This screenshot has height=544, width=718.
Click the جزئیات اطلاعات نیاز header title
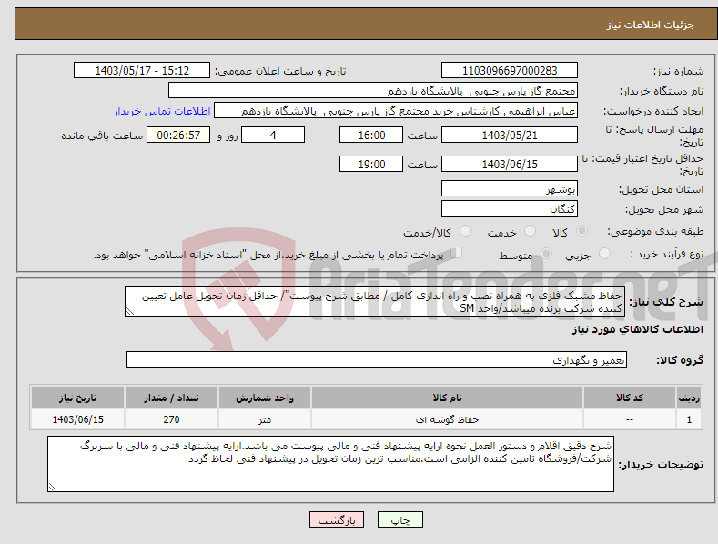coord(651,25)
